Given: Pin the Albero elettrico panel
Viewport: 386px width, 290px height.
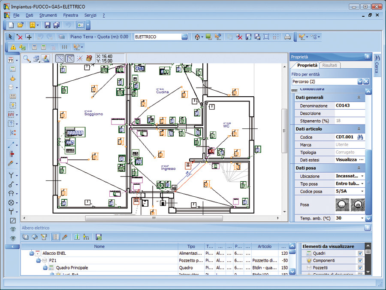Looking at the screenshot, I should tap(367, 228).
